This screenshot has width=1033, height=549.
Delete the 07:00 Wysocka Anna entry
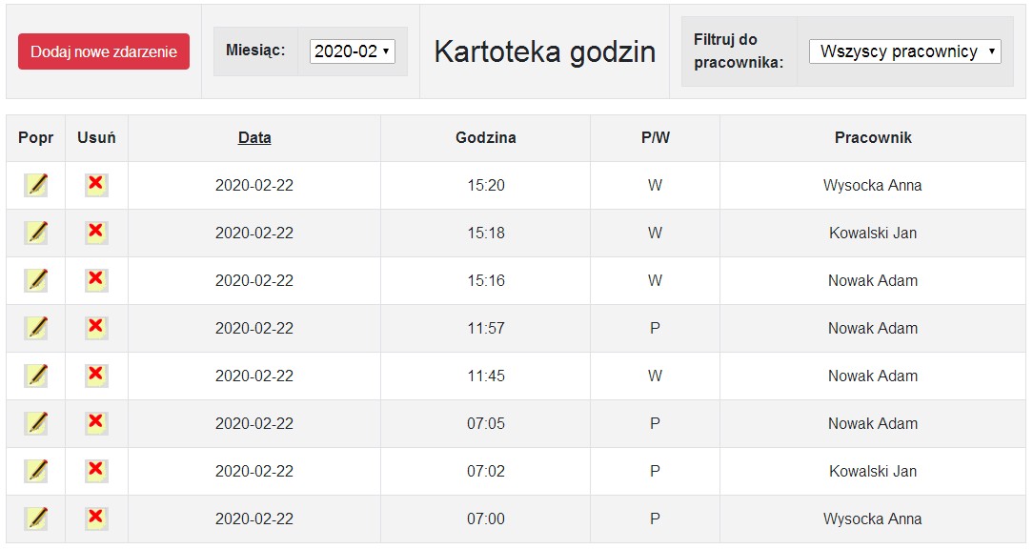pyautogui.click(x=95, y=518)
